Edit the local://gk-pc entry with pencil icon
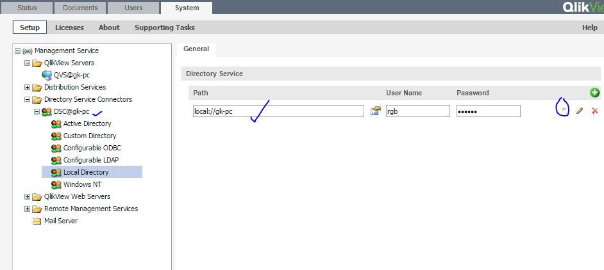Image resolution: width=604 pixels, height=270 pixels. coord(580,111)
